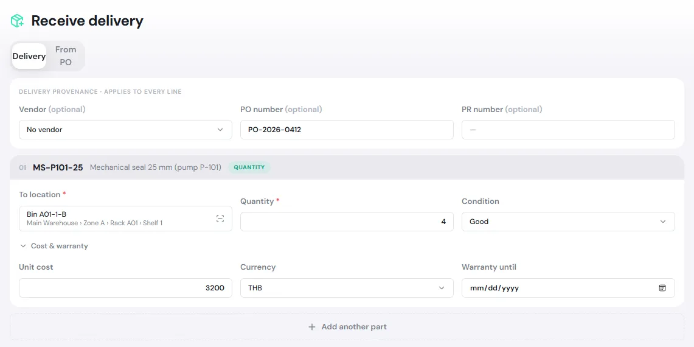Click the Delivery provenance section label

pyautogui.click(x=100, y=92)
